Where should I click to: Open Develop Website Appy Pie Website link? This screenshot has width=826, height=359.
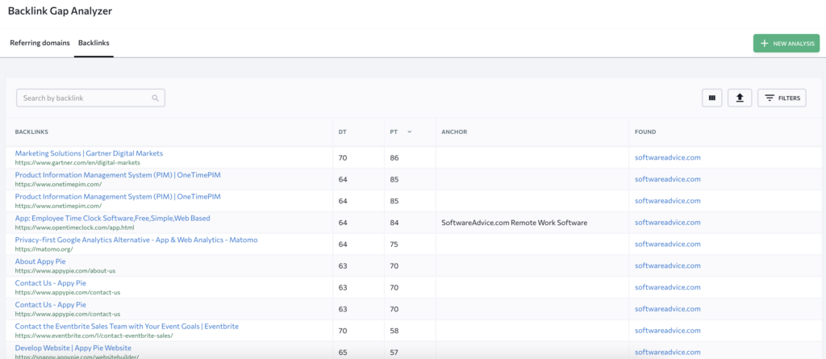[73, 348]
